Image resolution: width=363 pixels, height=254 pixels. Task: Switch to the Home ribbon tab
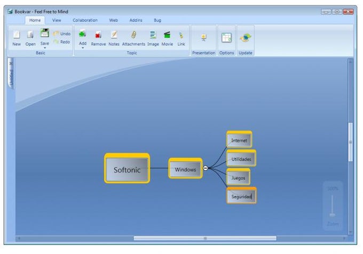tap(35, 20)
